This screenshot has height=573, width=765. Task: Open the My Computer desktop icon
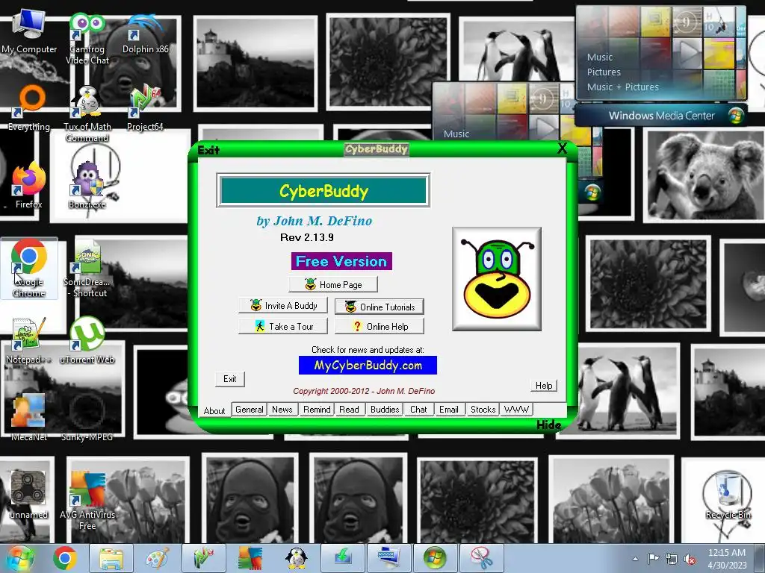coord(29,31)
